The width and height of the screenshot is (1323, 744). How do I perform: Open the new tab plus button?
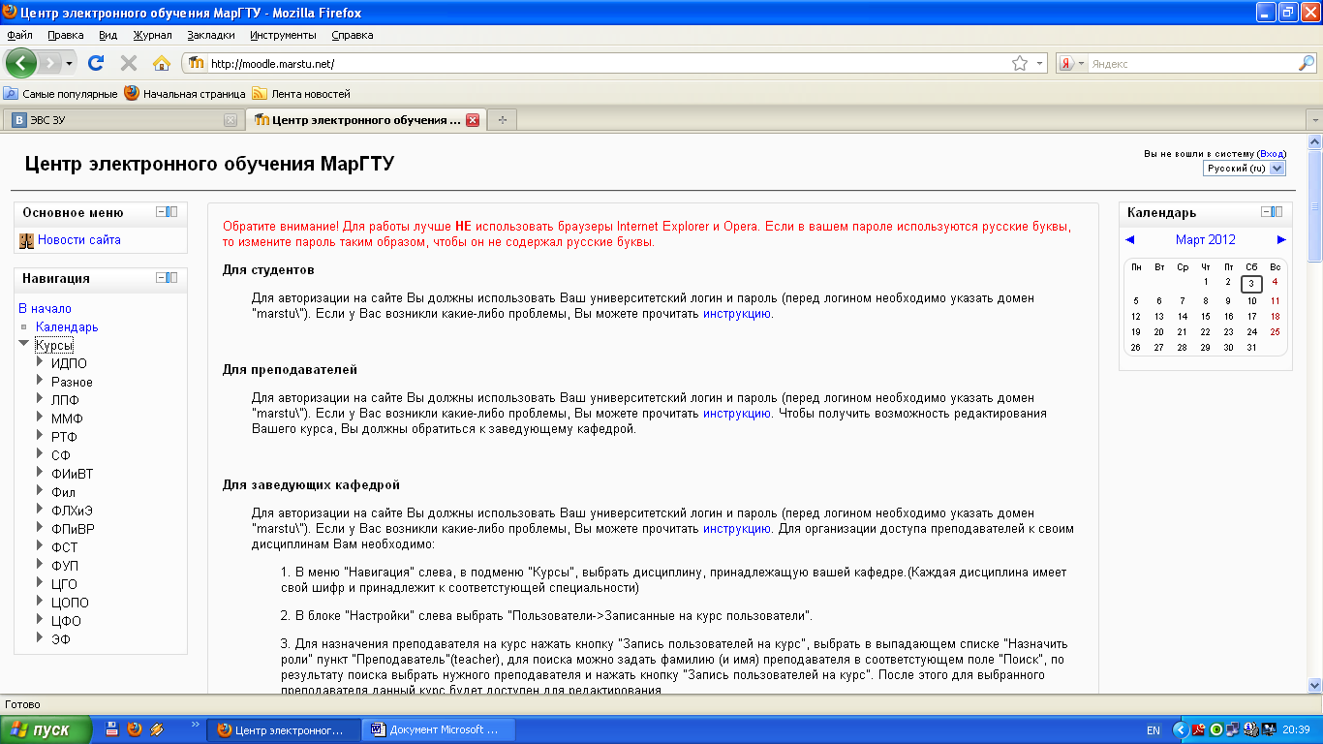(502, 120)
